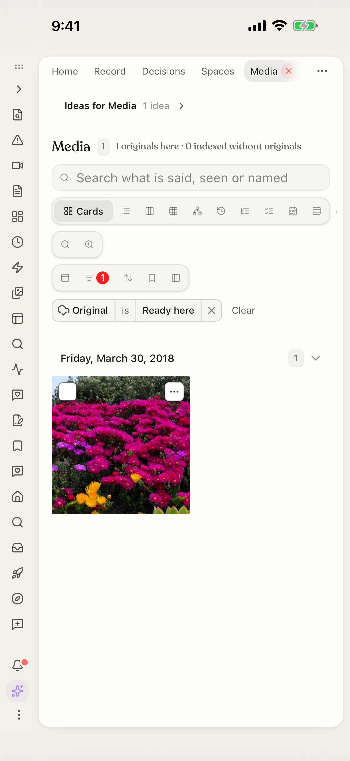The width and height of the screenshot is (350, 761).
Task: Open the warning triangle icon in sidebar
Action: click(x=18, y=140)
